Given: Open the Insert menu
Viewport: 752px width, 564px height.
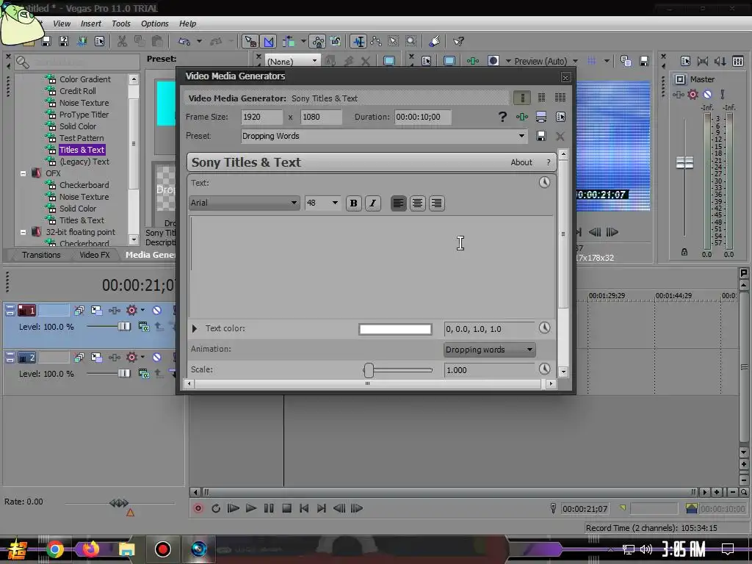Looking at the screenshot, I should (90, 23).
